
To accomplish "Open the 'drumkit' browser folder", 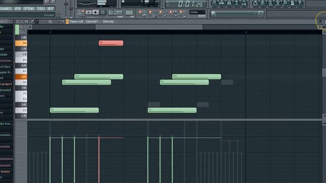I will (6, 90).
